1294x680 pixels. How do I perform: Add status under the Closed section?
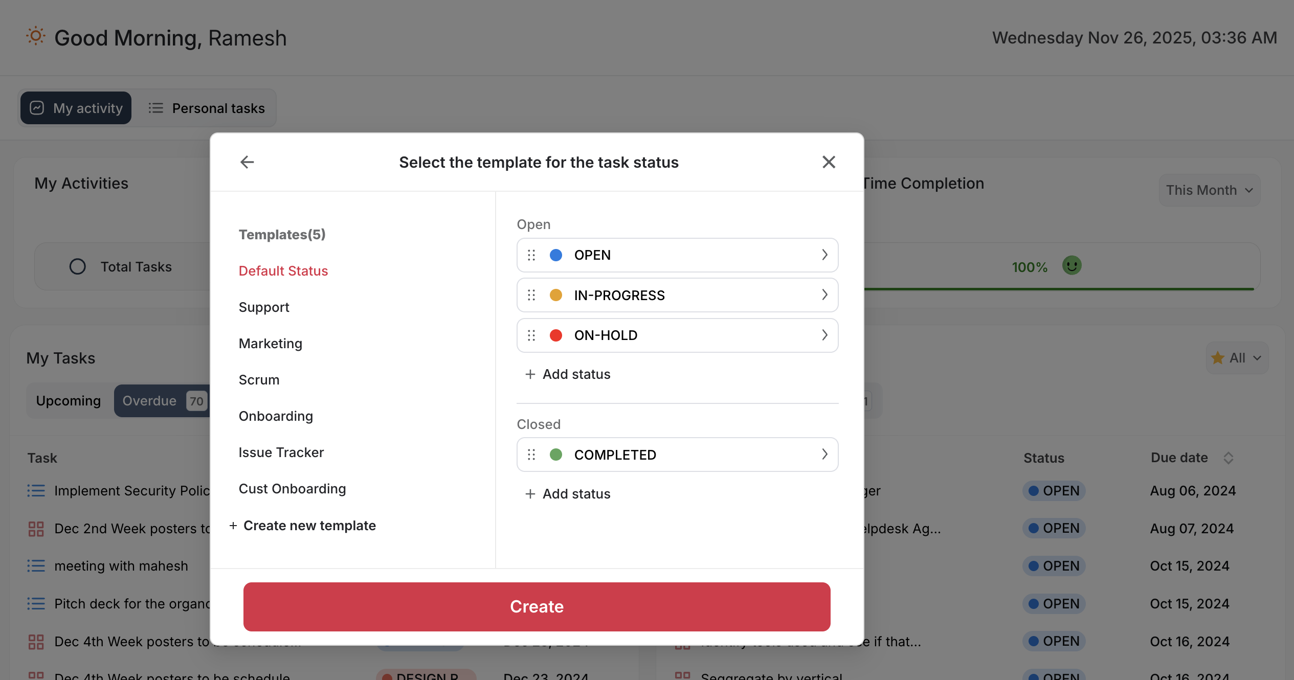[568, 494]
